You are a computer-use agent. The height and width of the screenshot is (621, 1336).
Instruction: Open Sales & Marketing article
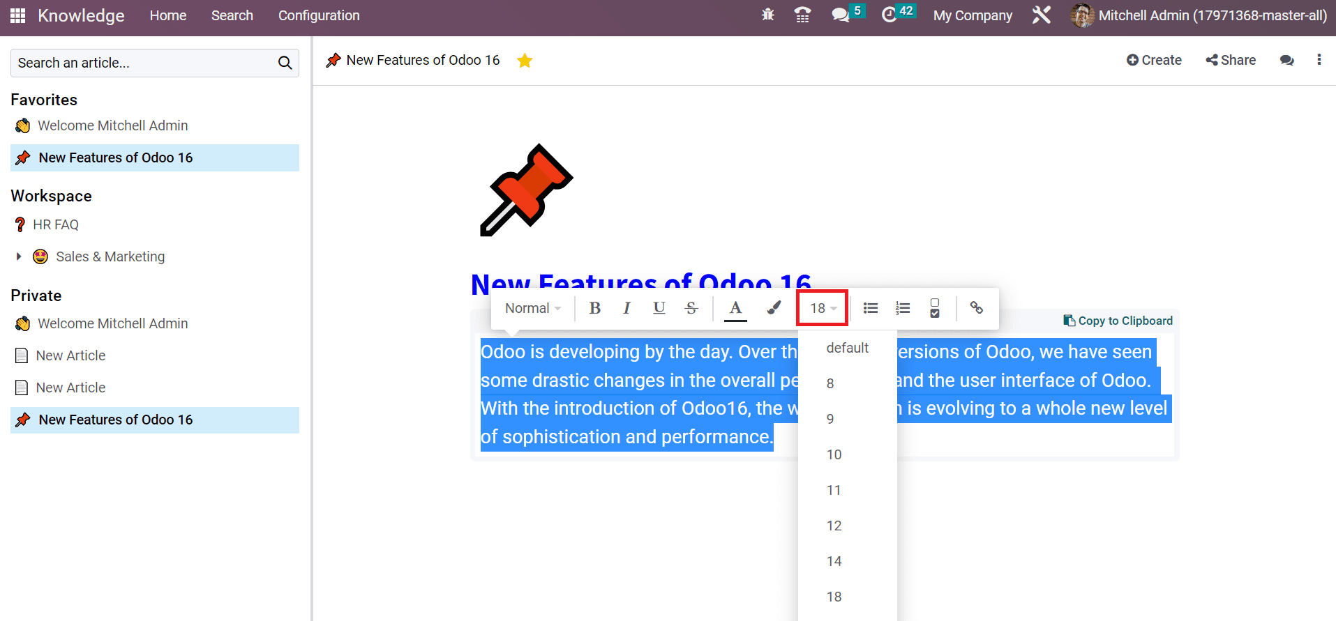(110, 256)
